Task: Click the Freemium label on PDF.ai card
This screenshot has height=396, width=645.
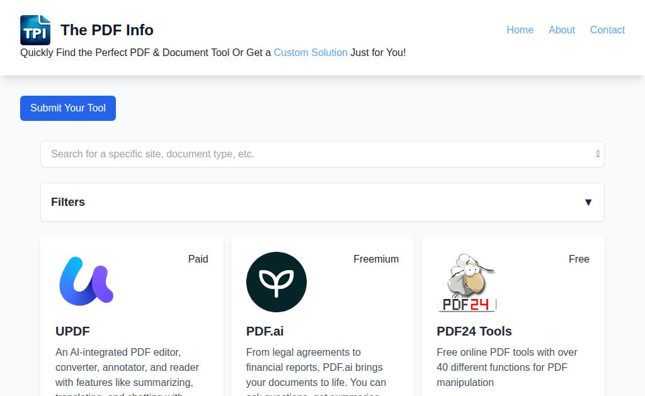Action: (376, 259)
